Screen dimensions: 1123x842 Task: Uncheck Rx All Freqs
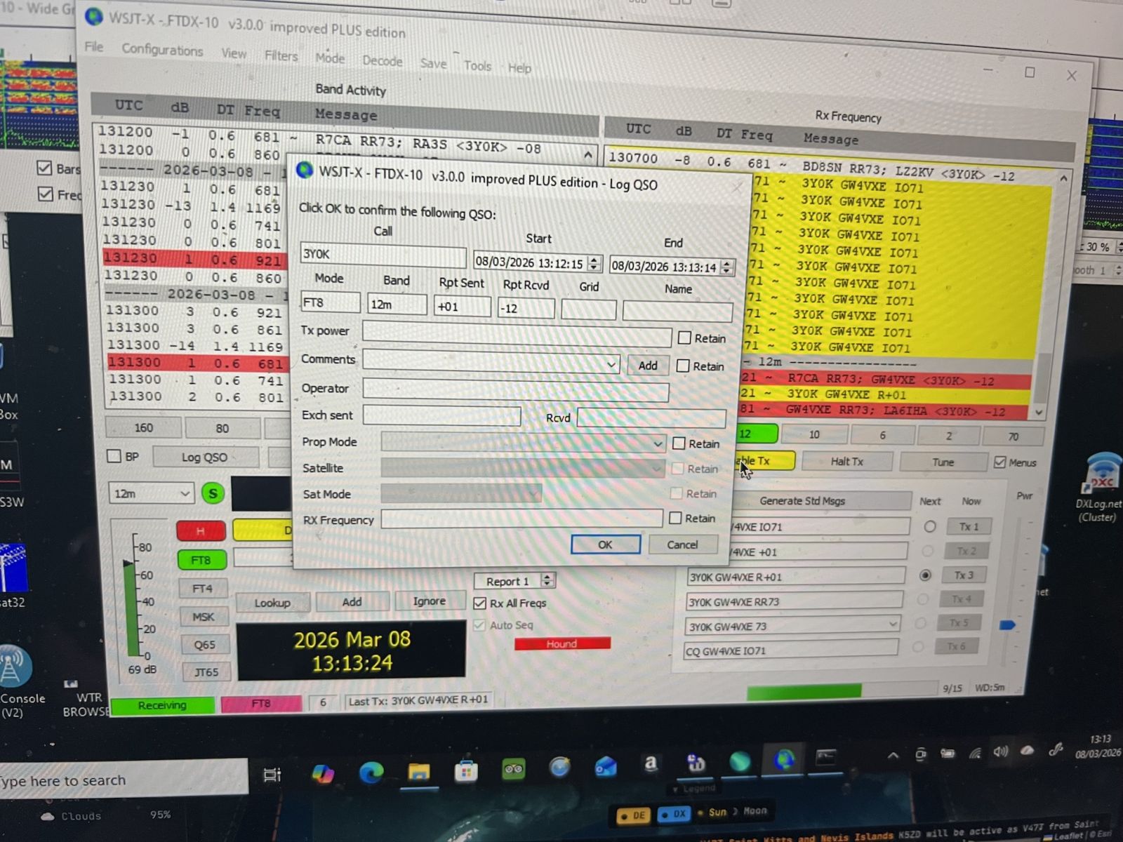[481, 603]
